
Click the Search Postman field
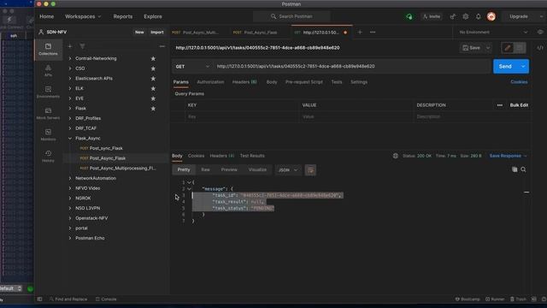pyautogui.click(x=291, y=16)
